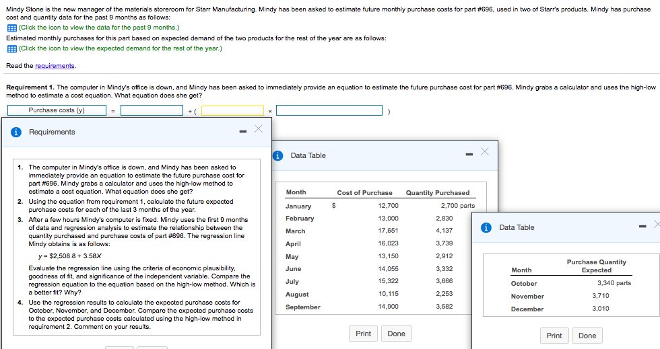Select August cost 10,115

tap(388, 293)
